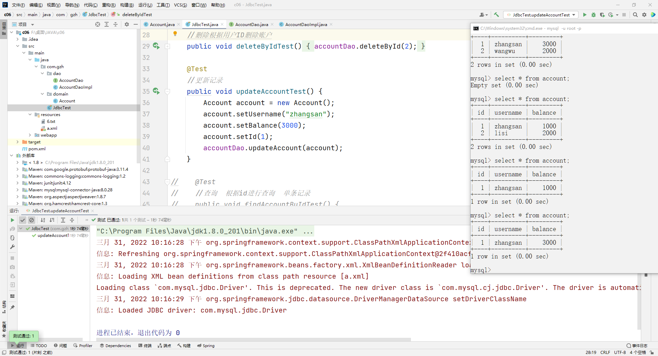The width and height of the screenshot is (658, 356).
Task: Hide the project tool window
Action: [136, 24]
